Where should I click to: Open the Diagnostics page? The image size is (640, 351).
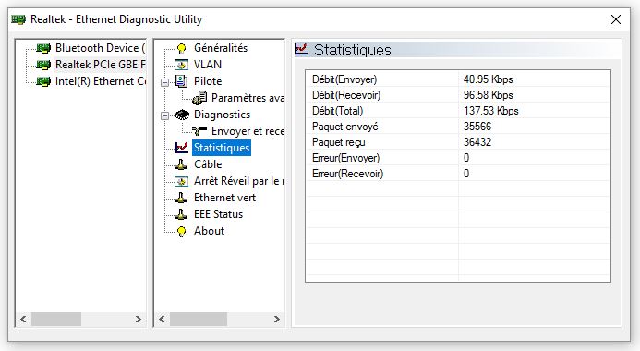coord(222,115)
